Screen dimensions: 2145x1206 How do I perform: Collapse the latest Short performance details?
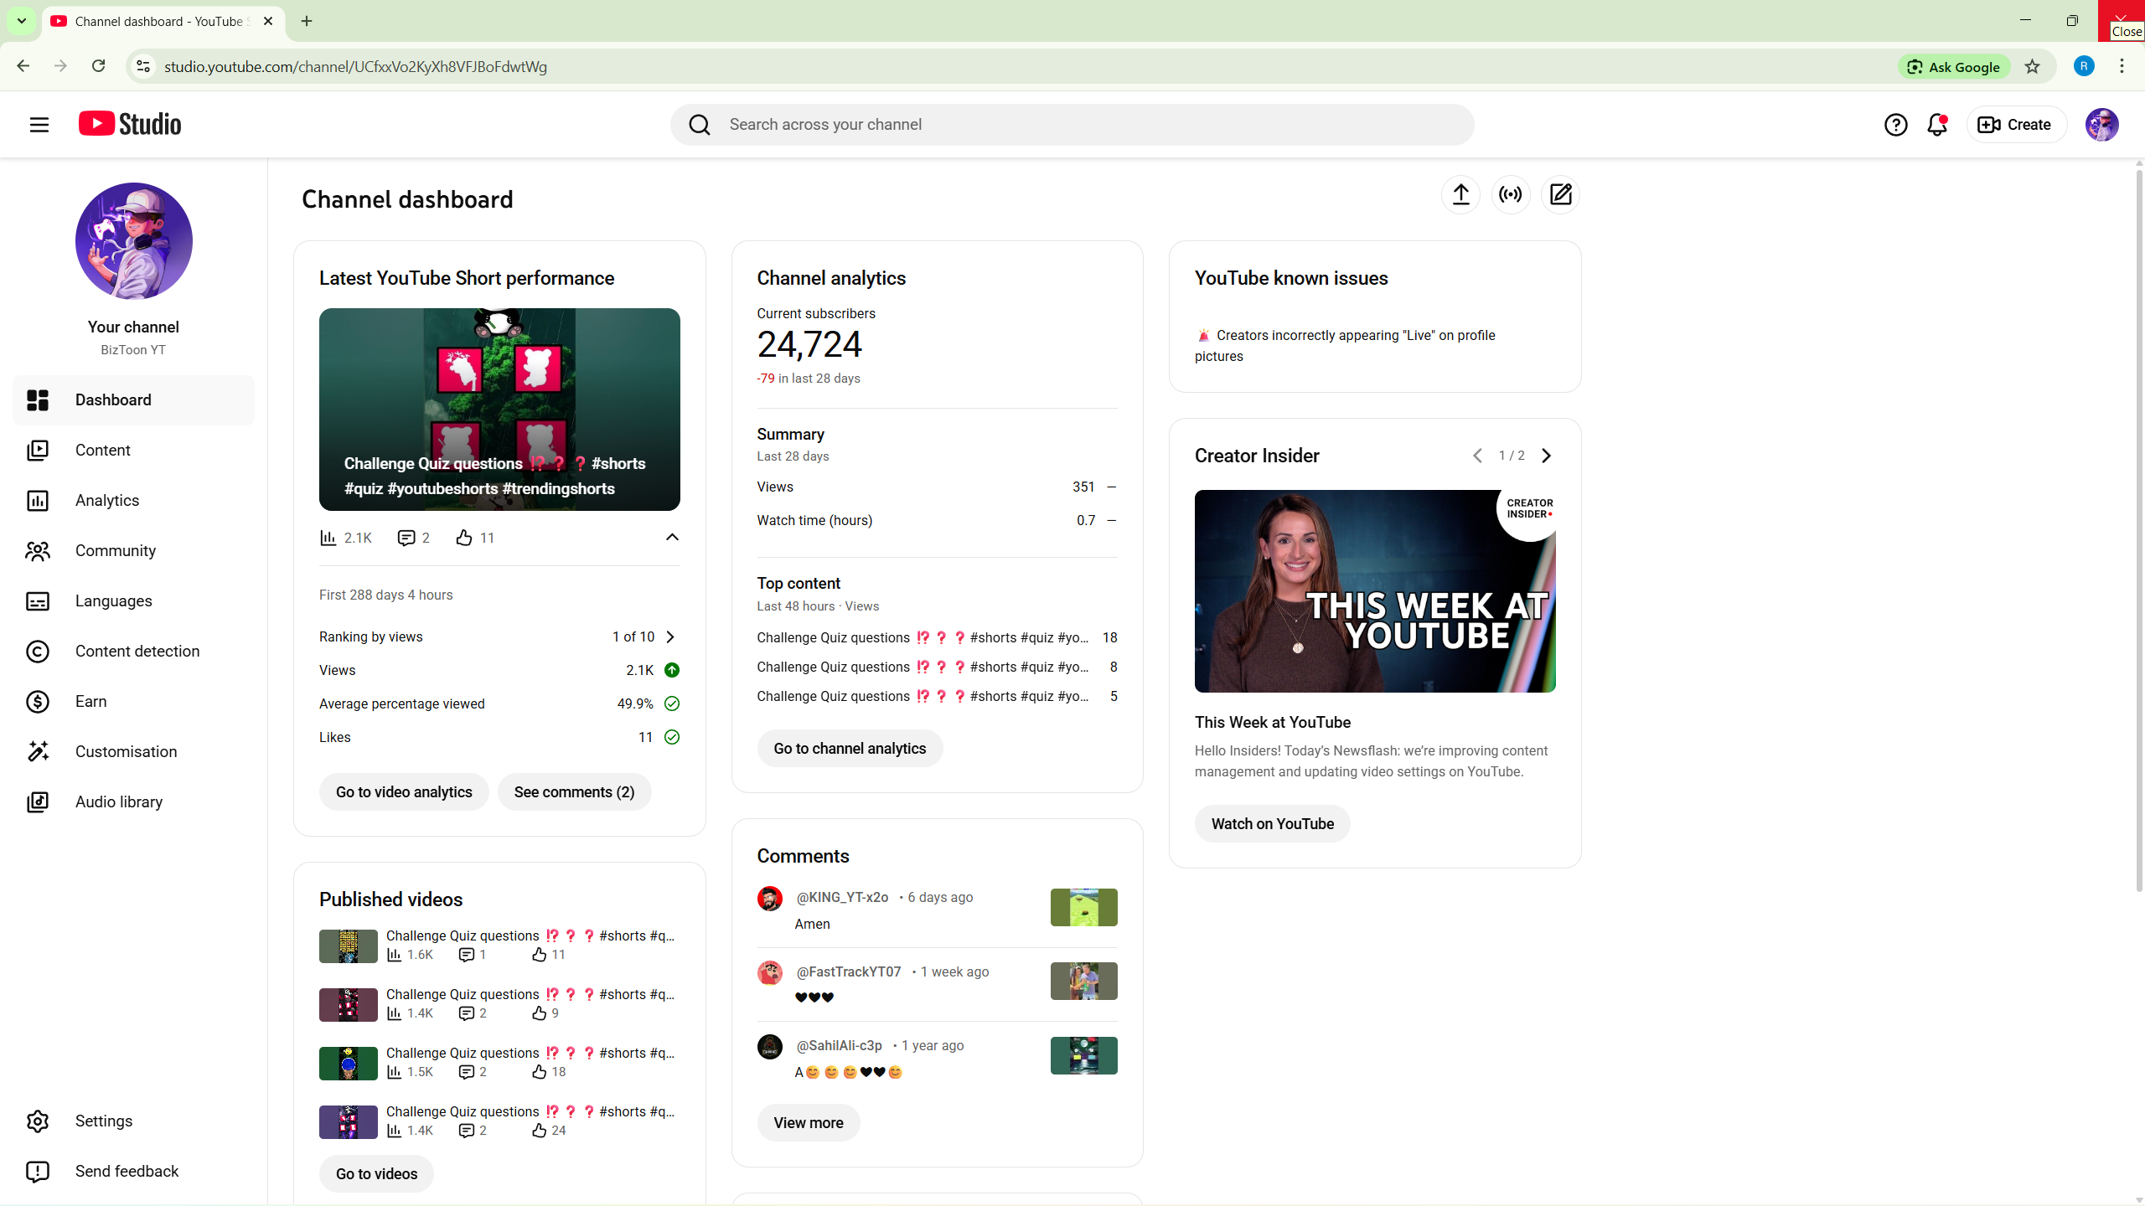click(672, 537)
